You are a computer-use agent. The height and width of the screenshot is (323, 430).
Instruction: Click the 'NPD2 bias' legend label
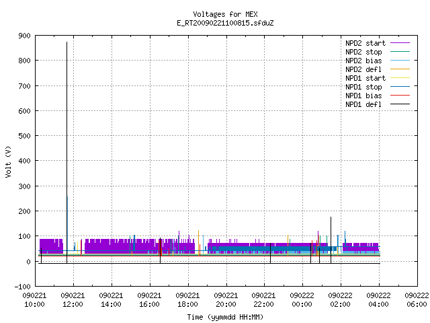(363, 61)
